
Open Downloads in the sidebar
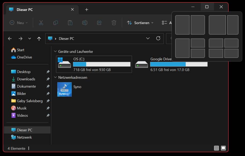click(x=23, y=79)
